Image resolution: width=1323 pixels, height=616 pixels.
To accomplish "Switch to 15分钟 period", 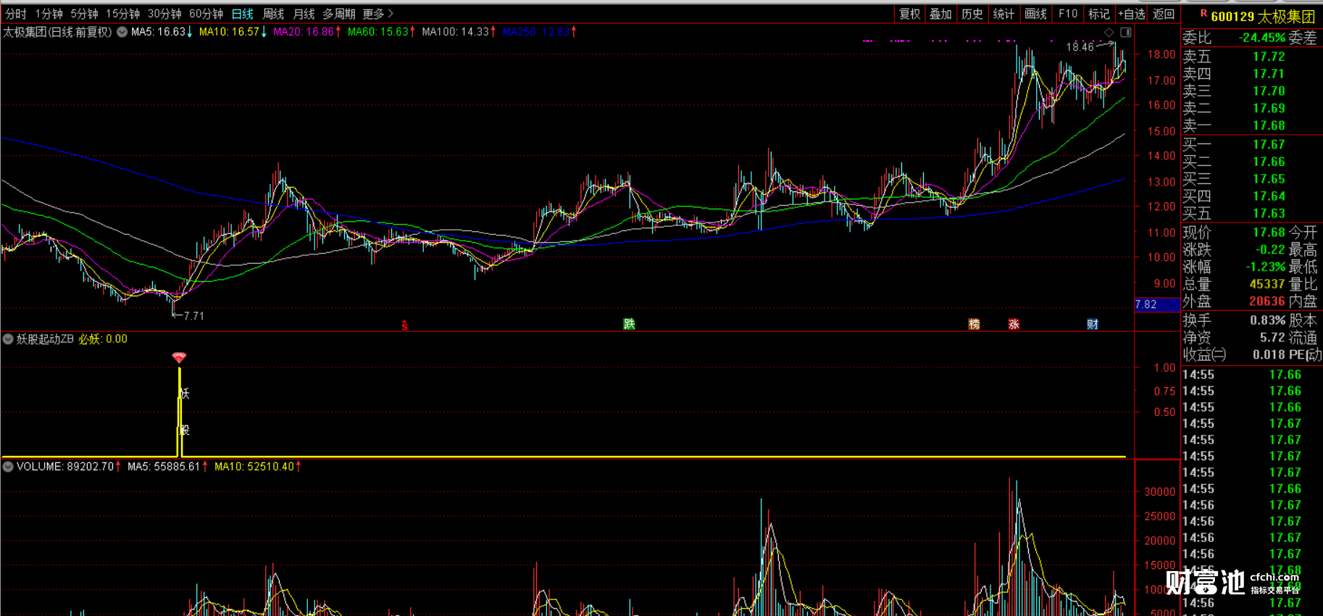I will click(x=122, y=14).
